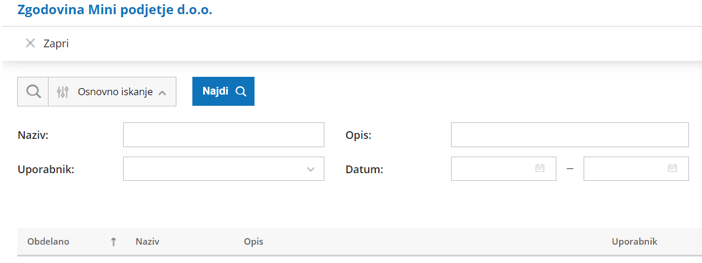Viewport: 702px width, 263px height.
Task: Sort by the Naziv column header
Action: pyautogui.click(x=148, y=242)
